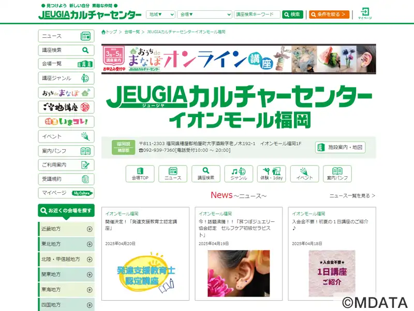Open the 1日講座ご紹介 news thumbnail

point(332,274)
